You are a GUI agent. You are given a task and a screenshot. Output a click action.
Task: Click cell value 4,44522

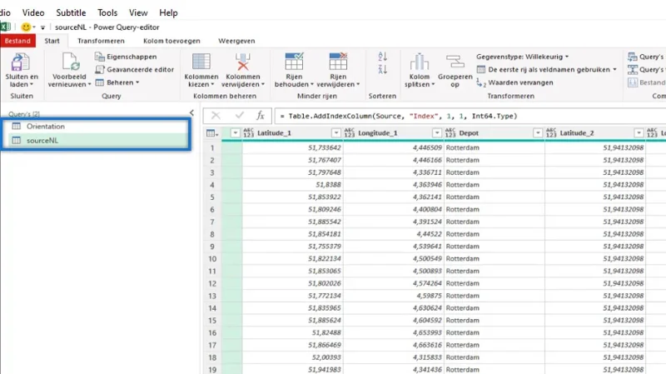429,234
